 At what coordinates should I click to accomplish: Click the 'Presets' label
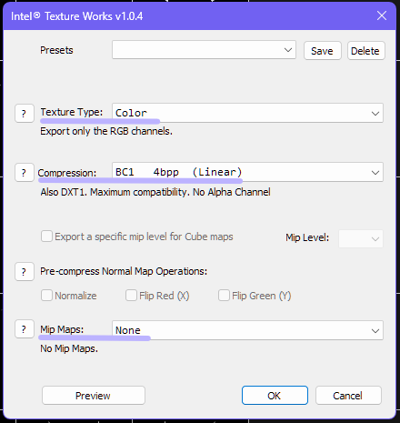click(56, 50)
